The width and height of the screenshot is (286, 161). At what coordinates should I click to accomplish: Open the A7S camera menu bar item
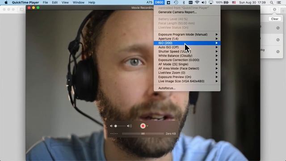tap(149, 2)
